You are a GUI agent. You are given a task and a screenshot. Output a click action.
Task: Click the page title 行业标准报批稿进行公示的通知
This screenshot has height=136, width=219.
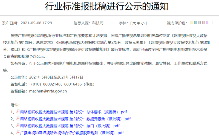[107, 6]
